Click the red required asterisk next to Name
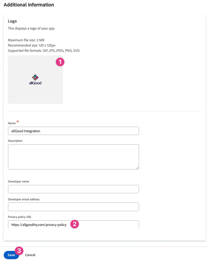 (x=18, y=121)
